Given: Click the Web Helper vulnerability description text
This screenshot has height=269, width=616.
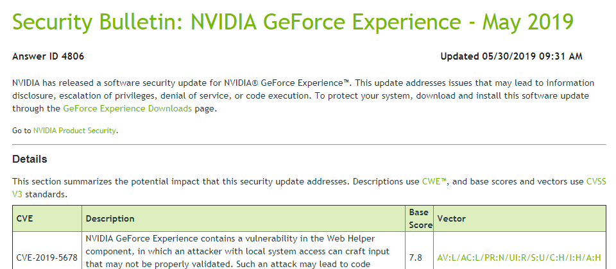Looking at the screenshot, I should [237, 251].
